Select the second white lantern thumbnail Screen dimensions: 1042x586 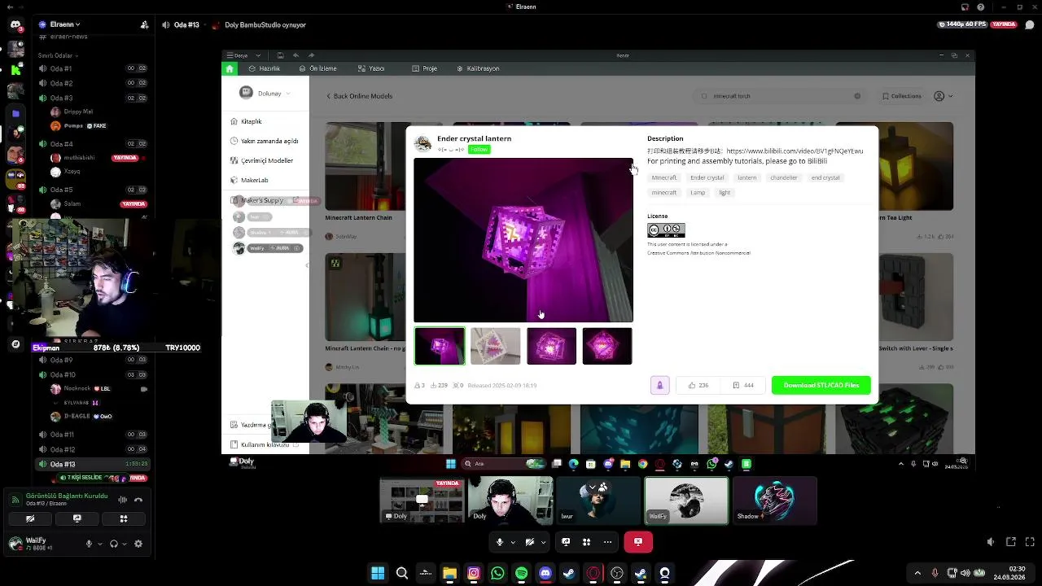tap(495, 346)
